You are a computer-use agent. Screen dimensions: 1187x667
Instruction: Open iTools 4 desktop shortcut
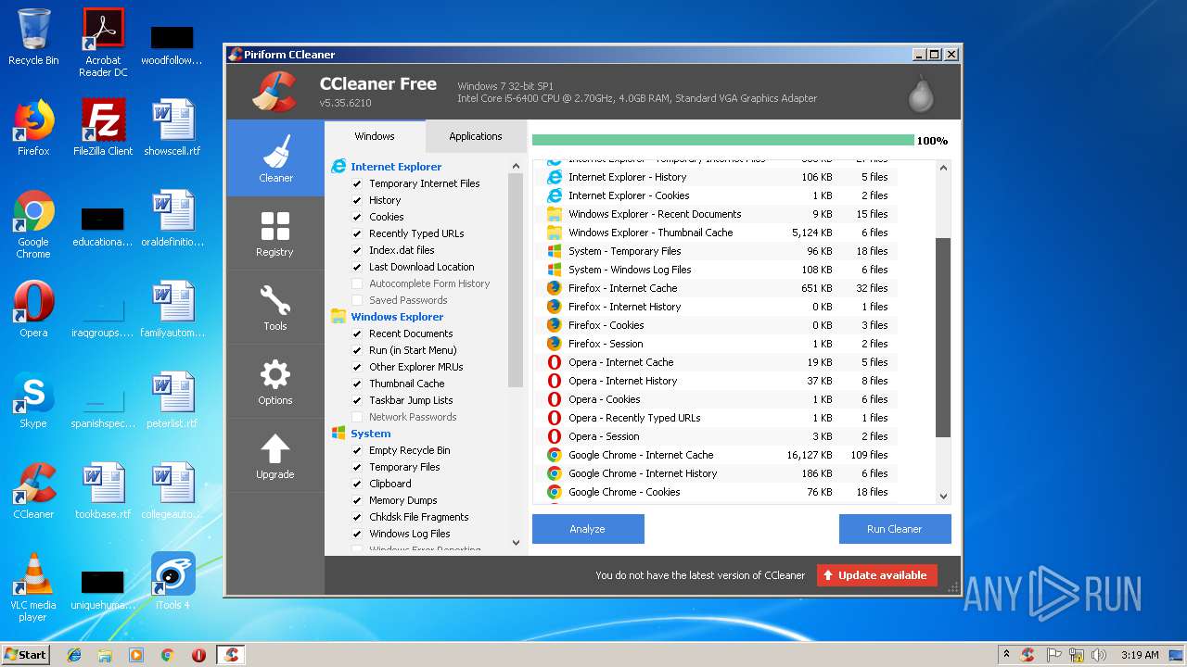pyautogui.click(x=173, y=581)
